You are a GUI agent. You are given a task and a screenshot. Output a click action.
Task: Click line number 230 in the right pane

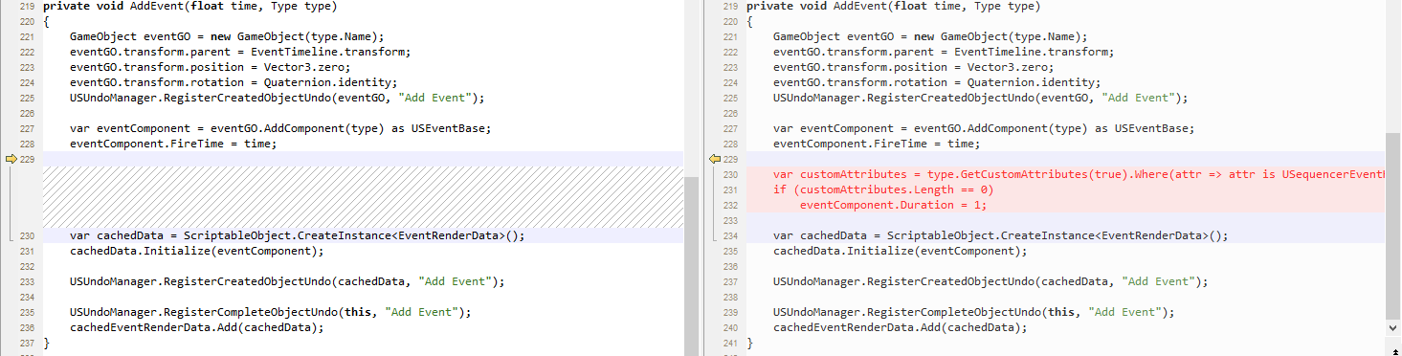[731, 174]
